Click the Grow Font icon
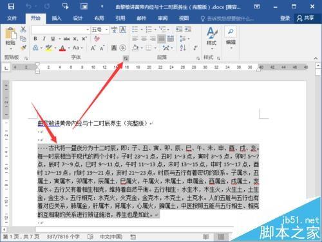This screenshot has height=242, width=322. pos(93,48)
